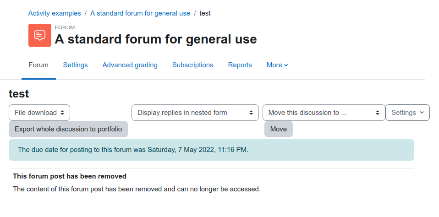The image size is (439, 217).
Task: Click the Move button
Action: point(279,129)
